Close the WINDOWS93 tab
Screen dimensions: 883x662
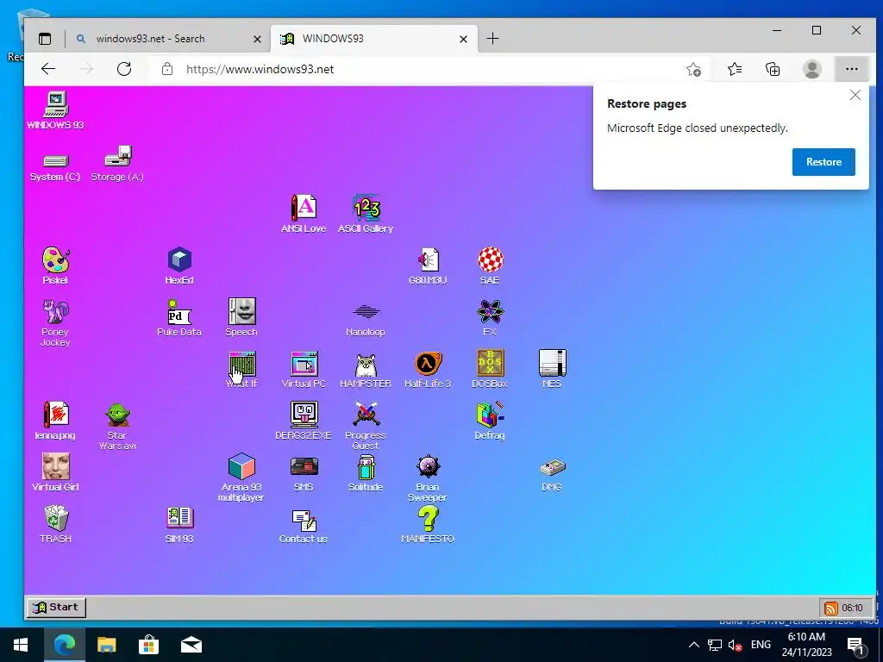click(463, 39)
